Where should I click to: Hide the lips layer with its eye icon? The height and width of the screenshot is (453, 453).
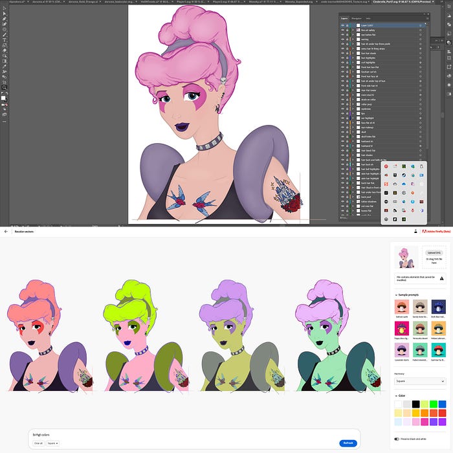(x=342, y=113)
